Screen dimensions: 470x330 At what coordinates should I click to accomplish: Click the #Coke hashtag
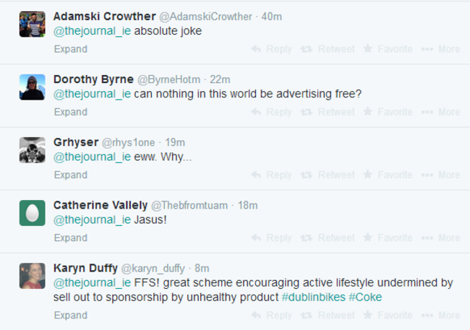[365, 297]
